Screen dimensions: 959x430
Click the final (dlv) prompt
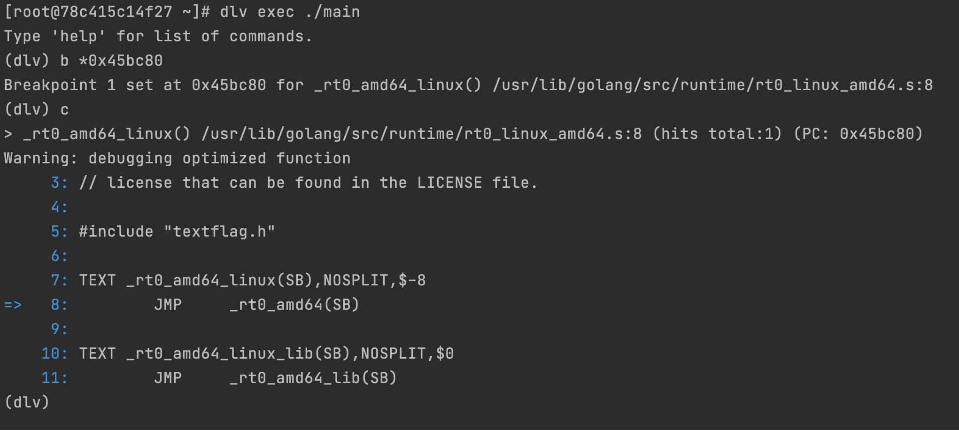(27, 402)
